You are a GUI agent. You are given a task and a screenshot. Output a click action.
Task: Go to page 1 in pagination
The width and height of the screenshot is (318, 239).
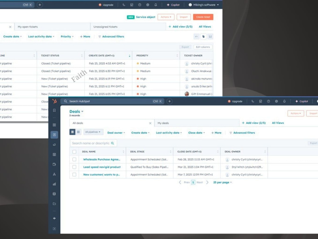pyautogui.click(x=193, y=182)
